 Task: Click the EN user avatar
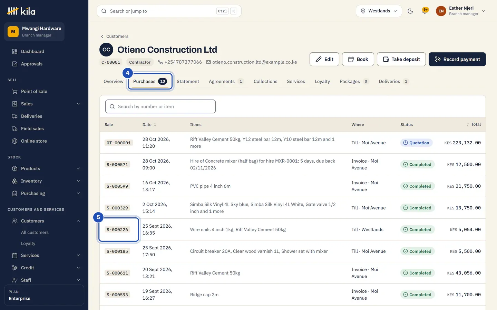coord(441,11)
